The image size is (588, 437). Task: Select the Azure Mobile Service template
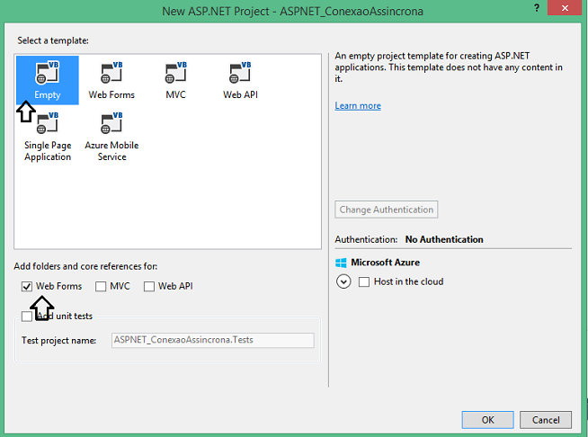[x=111, y=137]
